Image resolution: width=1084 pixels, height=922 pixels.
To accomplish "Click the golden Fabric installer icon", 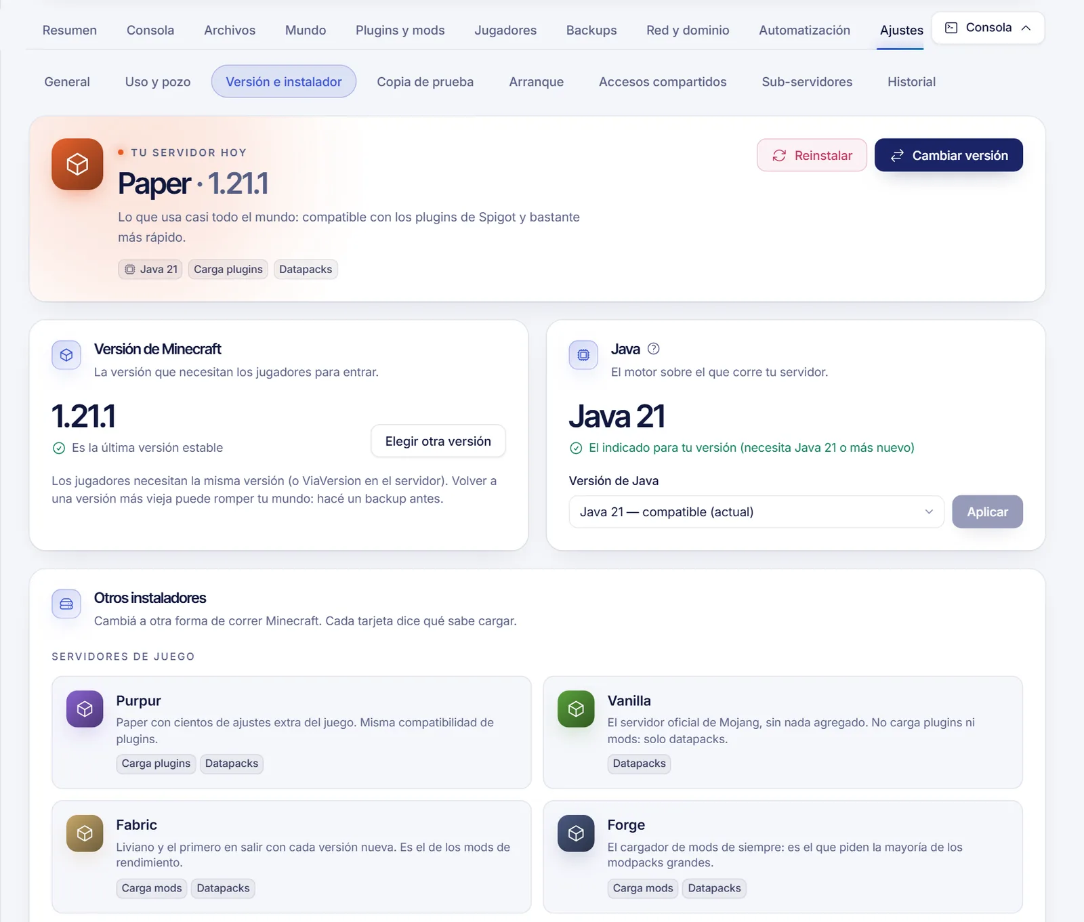I will (85, 833).
